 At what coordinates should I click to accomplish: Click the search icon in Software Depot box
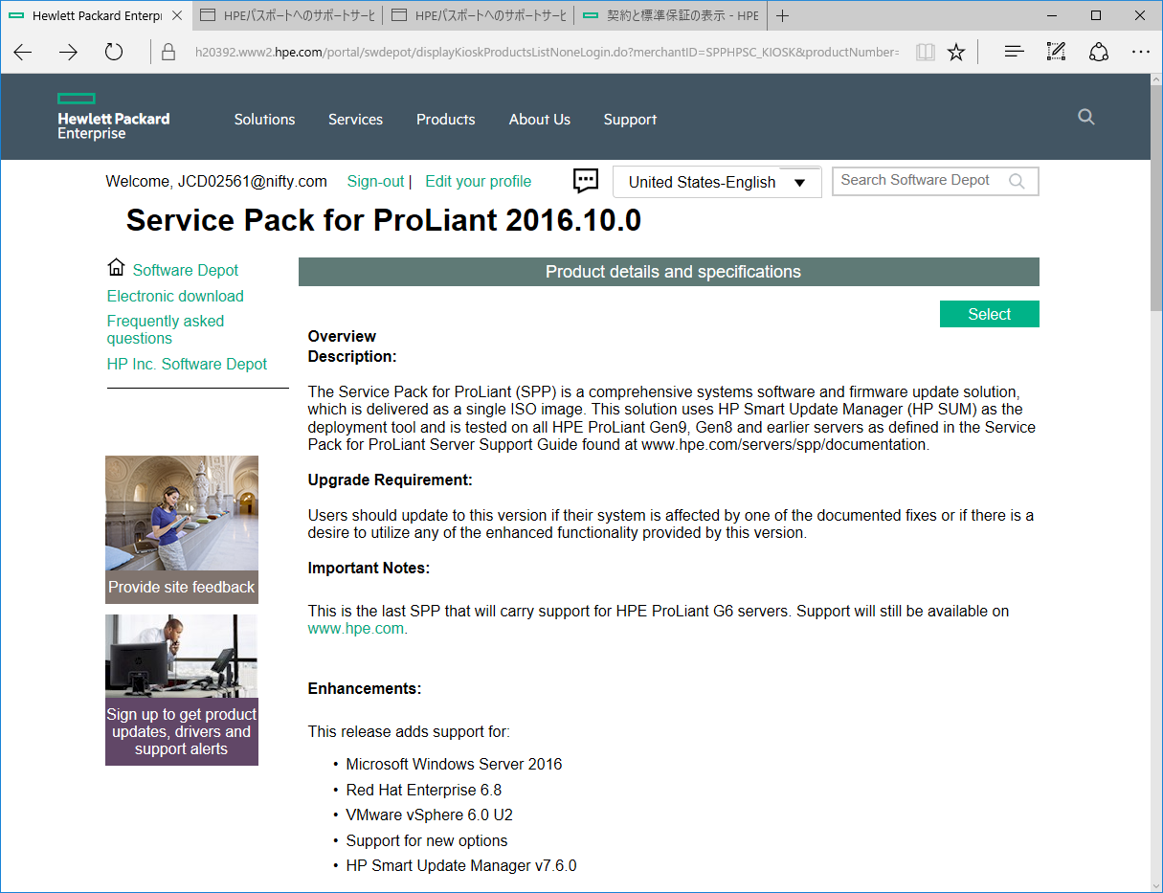[1018, 181]
